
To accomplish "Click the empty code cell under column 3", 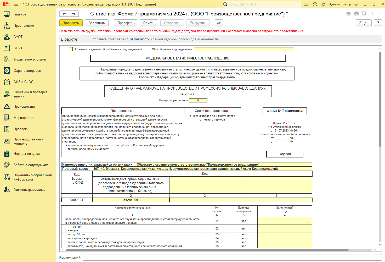I will click(205, 200).
